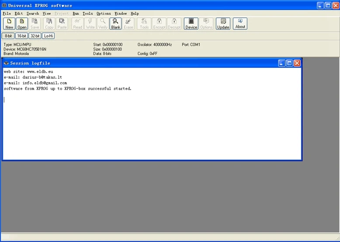Toggle 8-bit data view
Screen dimensions: 340x242
tap(8, 36)
